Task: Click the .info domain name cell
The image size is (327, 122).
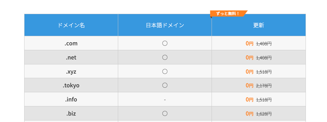Action: pyautogui.click(x=71, y=99)
